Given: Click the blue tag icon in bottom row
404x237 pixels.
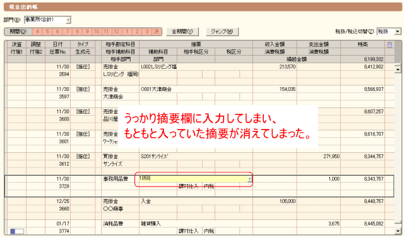Looking at the screenshot, I should (17, 231).
